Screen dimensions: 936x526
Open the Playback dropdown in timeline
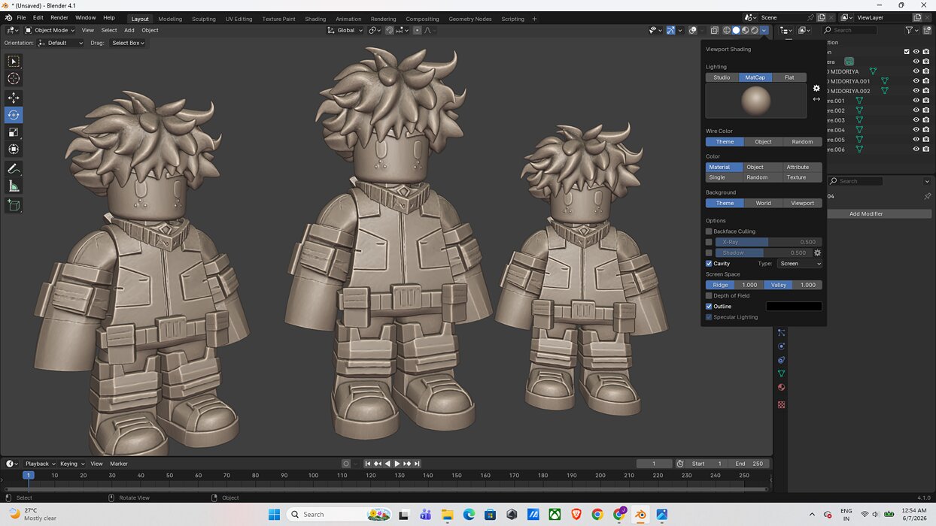pos(41,464)
